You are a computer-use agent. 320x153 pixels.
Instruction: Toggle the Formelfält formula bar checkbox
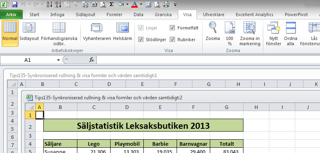173,28
